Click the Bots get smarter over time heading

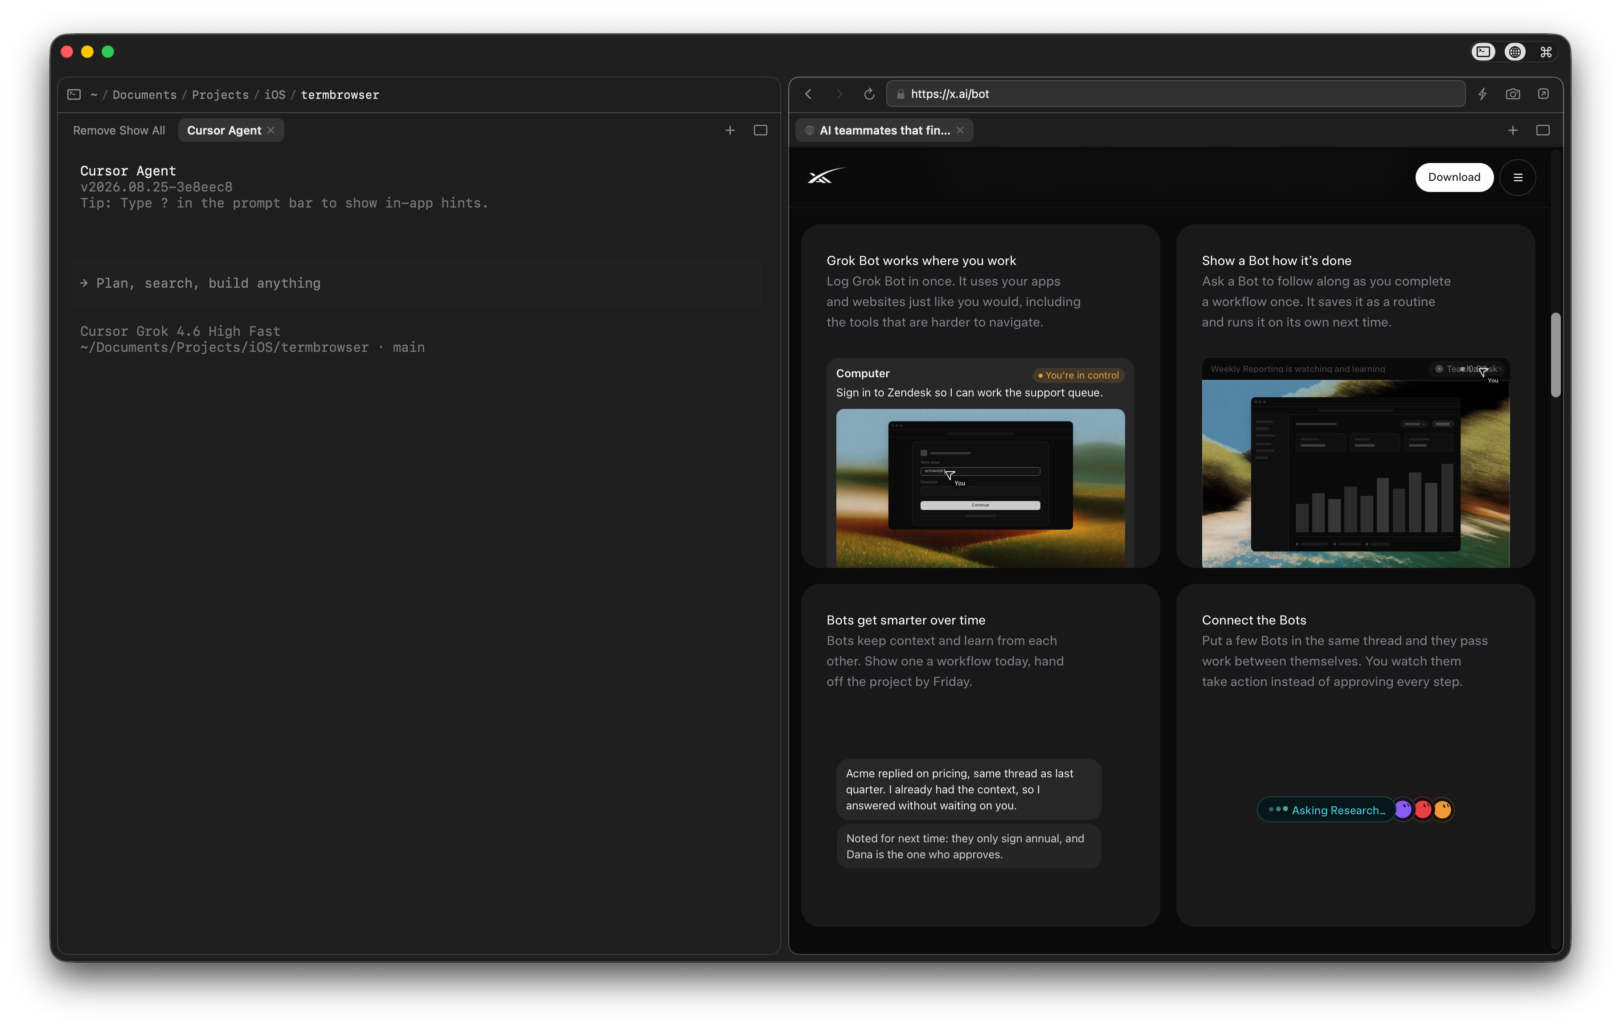(x=905, y=620)
